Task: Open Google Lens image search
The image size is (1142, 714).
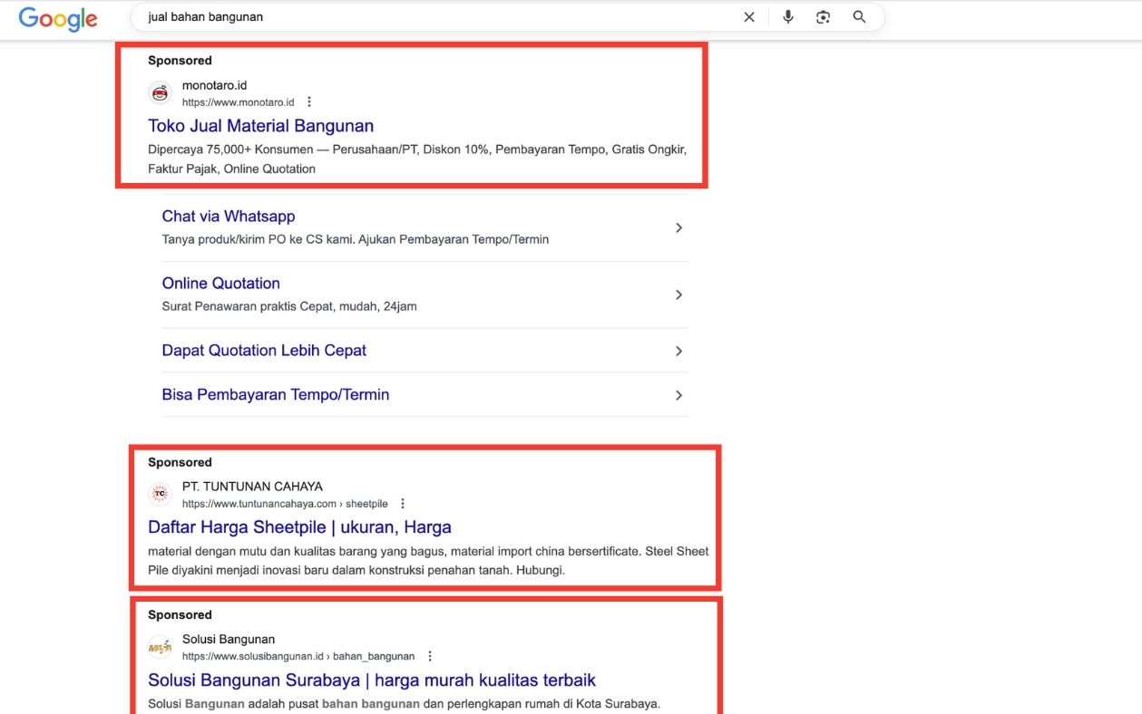Action: tap(823, 17)
